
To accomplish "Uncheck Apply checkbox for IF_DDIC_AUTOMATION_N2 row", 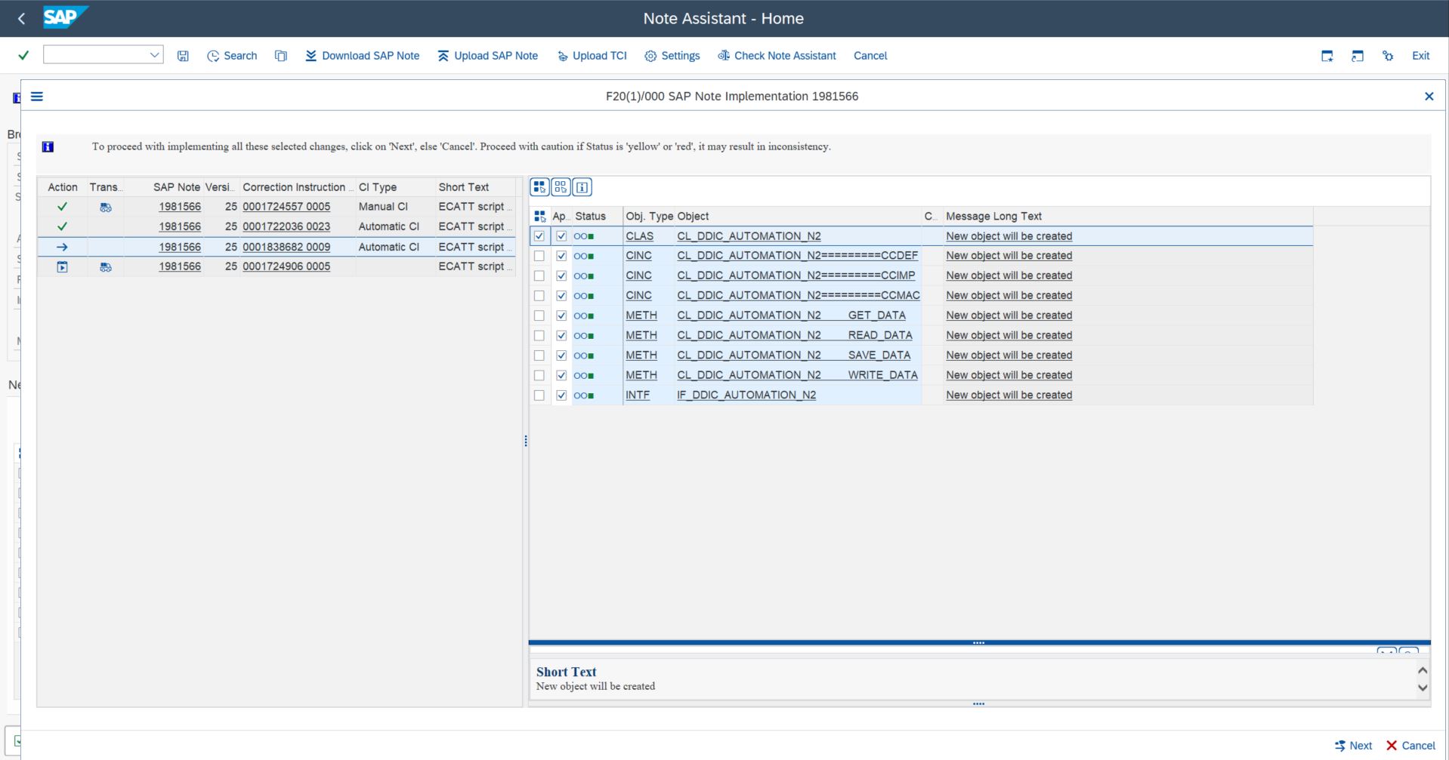I will [x=561, y=395].
